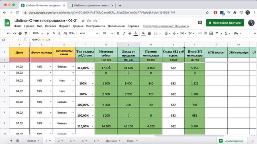Open the Данные menu
The image size is (257, 144).
click(78, 26)
